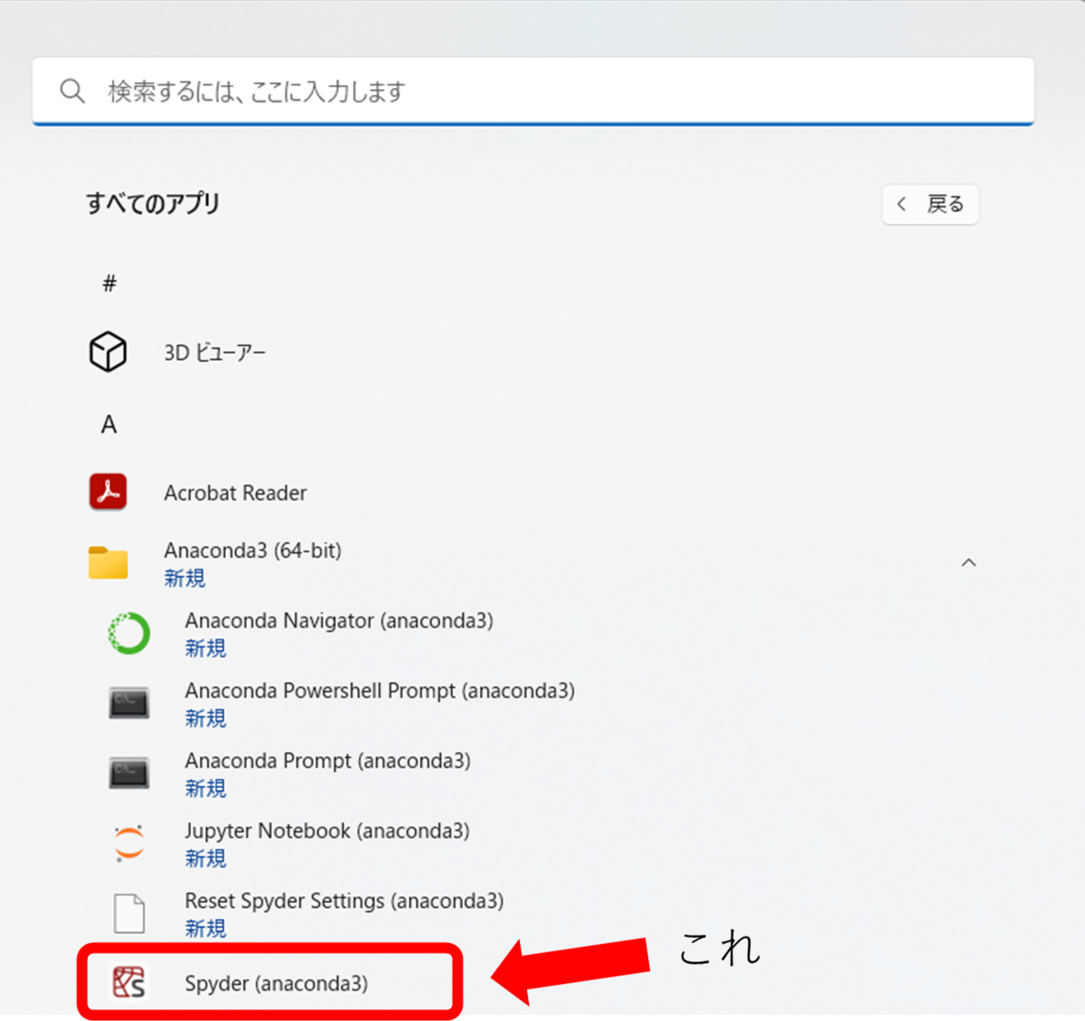Open Anaconda Powershell Prompt (anaconda3)
This screenshot has width=1085, height=1021.
click(380, 690)
